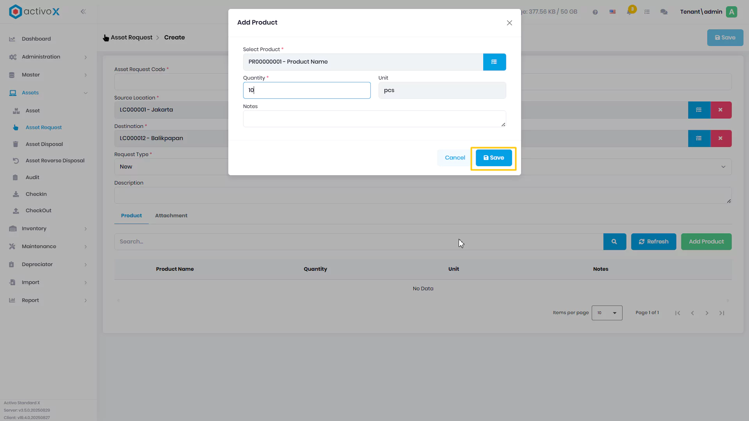Open the CheckOut page
This screenshot has width=749, height=421.
tap(38, 211)
